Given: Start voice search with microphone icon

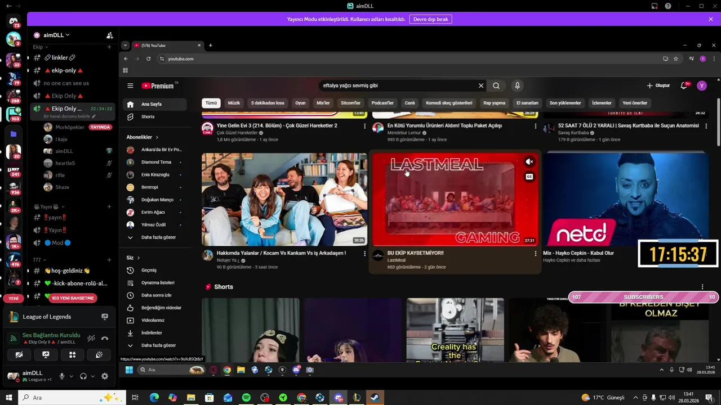Looking at the screenshot, I should point(517,86).
